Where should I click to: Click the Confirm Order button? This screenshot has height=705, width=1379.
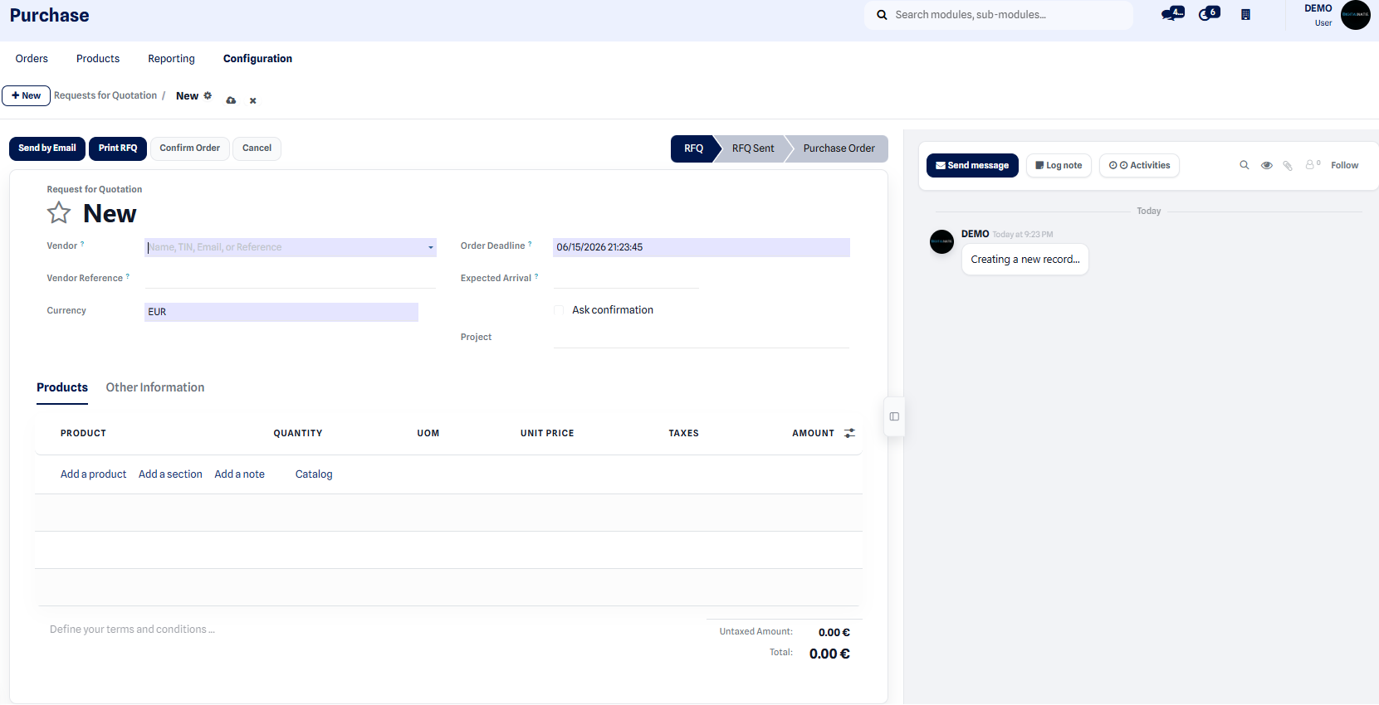coord(190,148)
